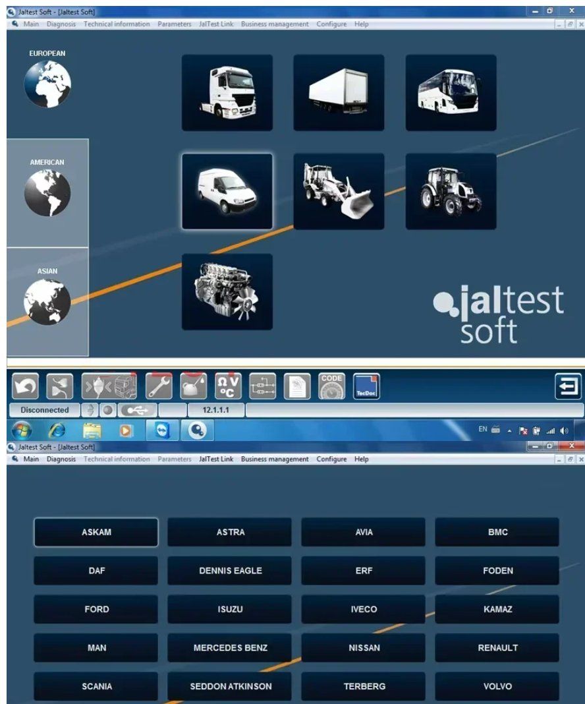Open JalTest Link in the top menu bar
The width and height of the screenshot is (585, 704).
(x=216, y=24)
